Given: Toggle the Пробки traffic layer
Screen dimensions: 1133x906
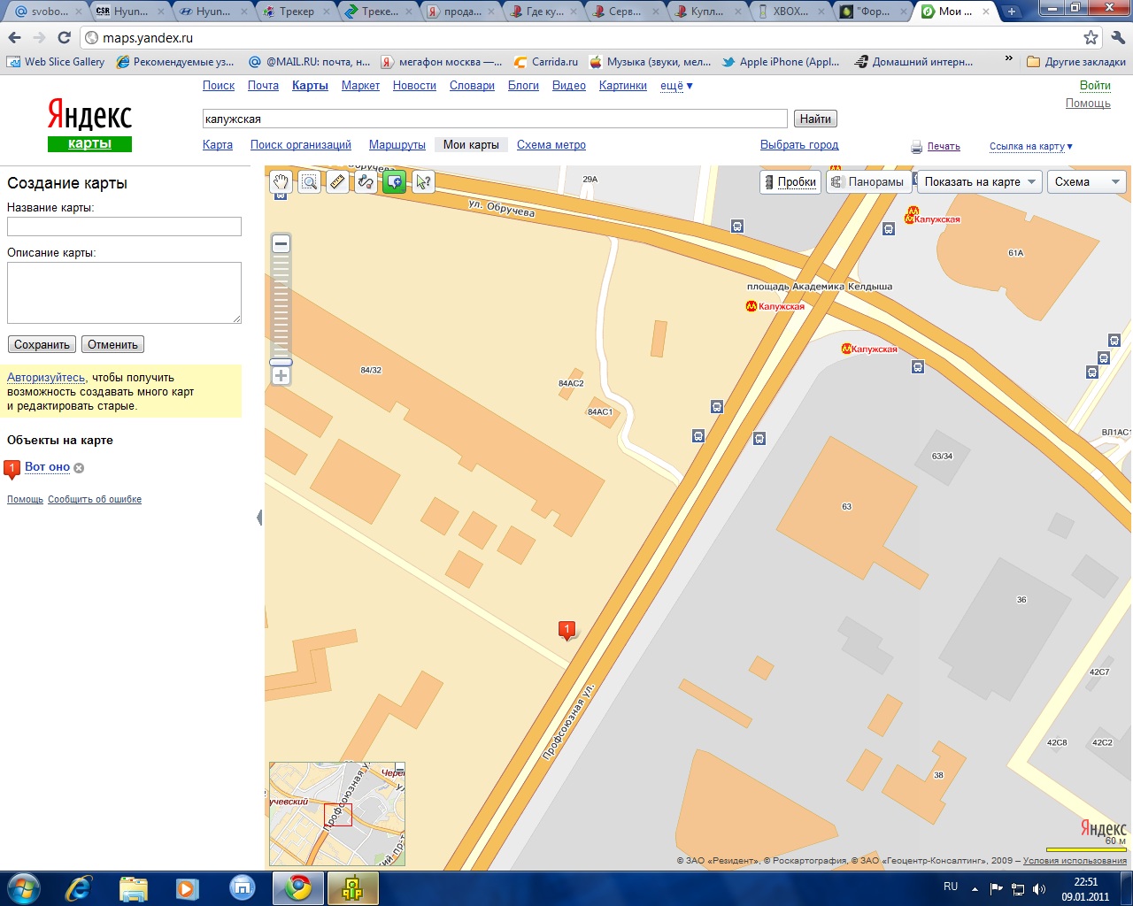Looking at the screenshot, I should tap(790, 182).
